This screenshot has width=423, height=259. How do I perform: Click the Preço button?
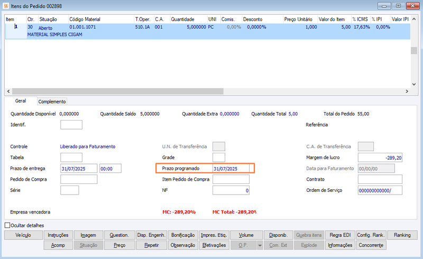coord(119,245)
